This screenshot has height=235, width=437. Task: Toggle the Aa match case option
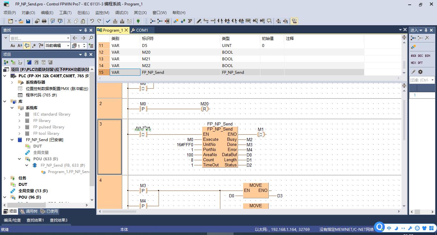[13, 46]
